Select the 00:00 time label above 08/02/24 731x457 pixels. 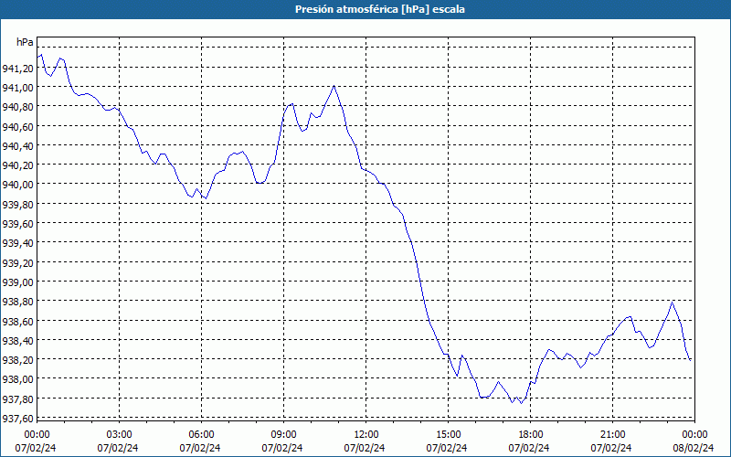[x=694, y=435]
